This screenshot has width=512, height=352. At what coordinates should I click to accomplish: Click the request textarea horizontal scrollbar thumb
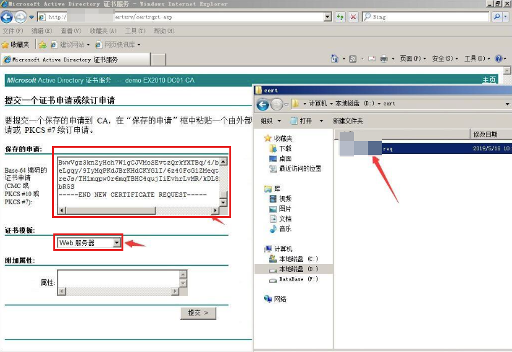111,210
